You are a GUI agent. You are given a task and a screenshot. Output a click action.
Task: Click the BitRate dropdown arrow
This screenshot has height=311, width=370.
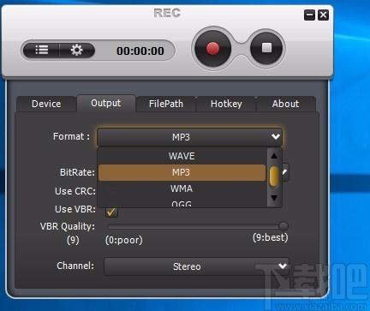[x=285, y=172]
